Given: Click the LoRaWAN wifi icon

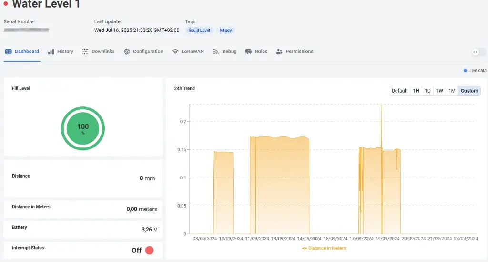Looking at the screenshot, I should [175, 52].
